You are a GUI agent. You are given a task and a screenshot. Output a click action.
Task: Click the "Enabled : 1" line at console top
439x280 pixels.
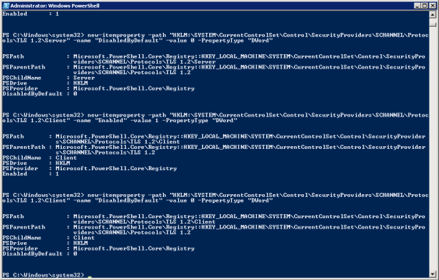pyautogui.click(x=31, y=14)
